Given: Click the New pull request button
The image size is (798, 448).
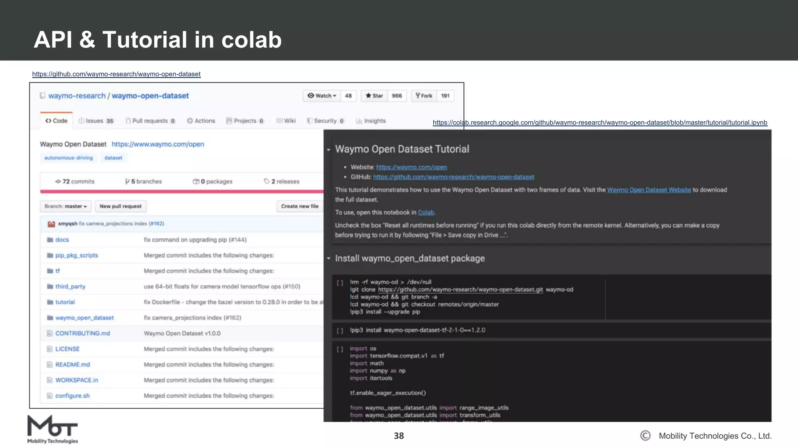Looking at the screenshot, I should point(121,206).
